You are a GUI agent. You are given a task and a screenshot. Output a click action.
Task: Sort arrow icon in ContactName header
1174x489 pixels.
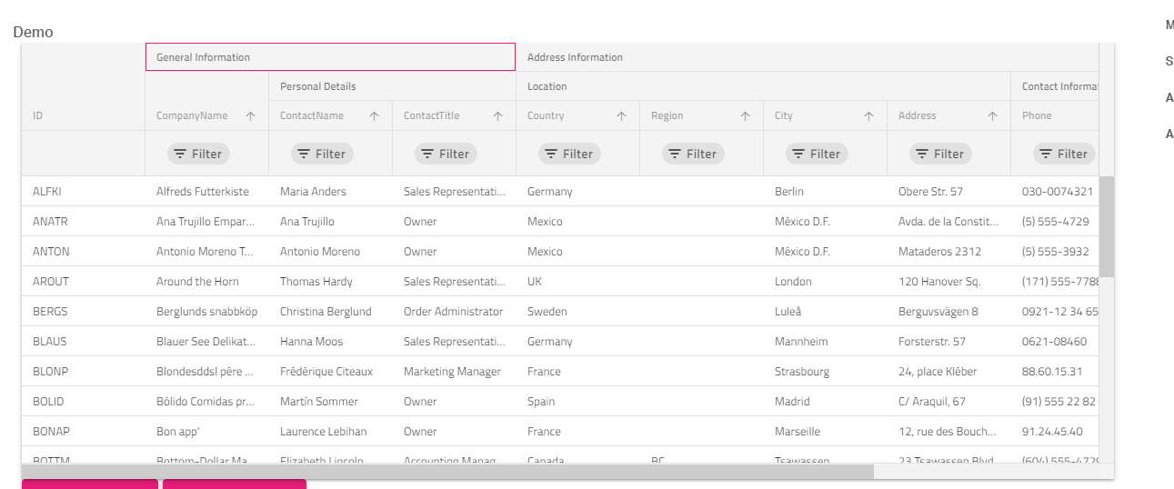tap(374, 116)
